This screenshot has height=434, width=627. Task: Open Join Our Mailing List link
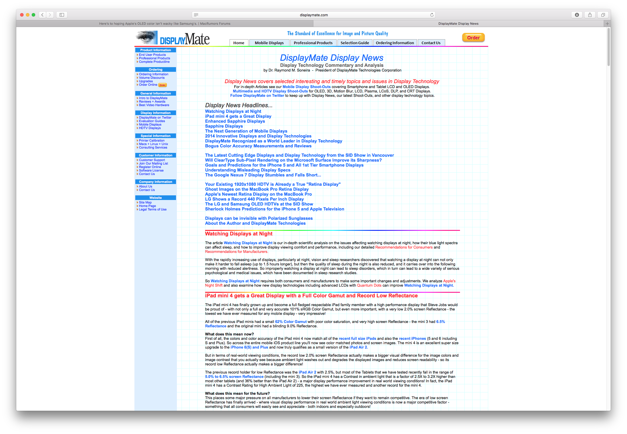pos(153,163)
